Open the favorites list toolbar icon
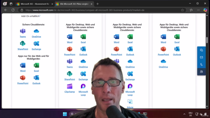Screen dimensions: 210x118 [191, 10]
